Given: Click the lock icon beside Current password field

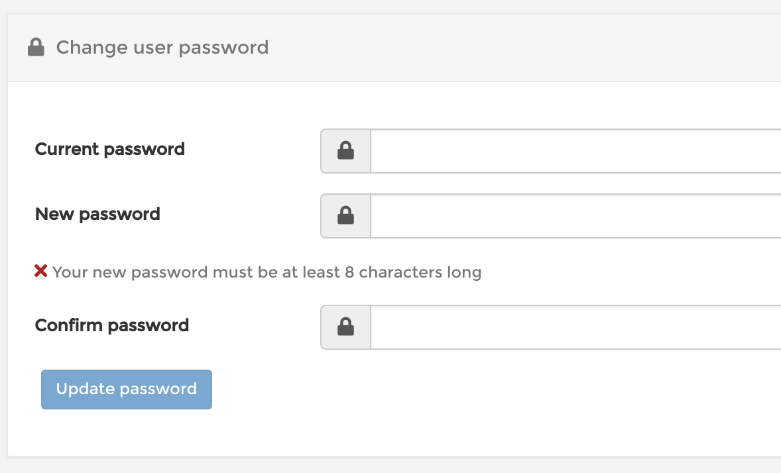Looking at the screenshot, I should coord(345,150).
